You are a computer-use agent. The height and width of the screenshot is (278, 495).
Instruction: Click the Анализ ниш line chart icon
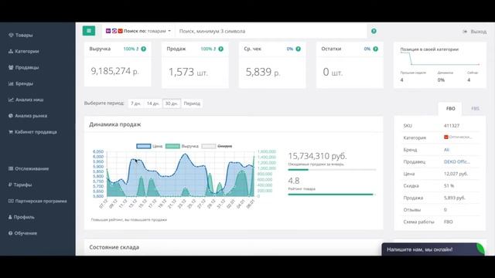tap(11, 100)
